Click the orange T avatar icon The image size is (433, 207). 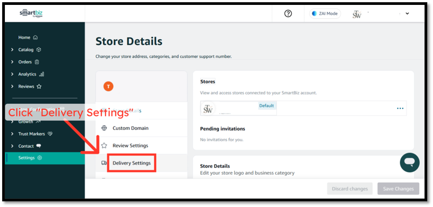pos(108,86)
